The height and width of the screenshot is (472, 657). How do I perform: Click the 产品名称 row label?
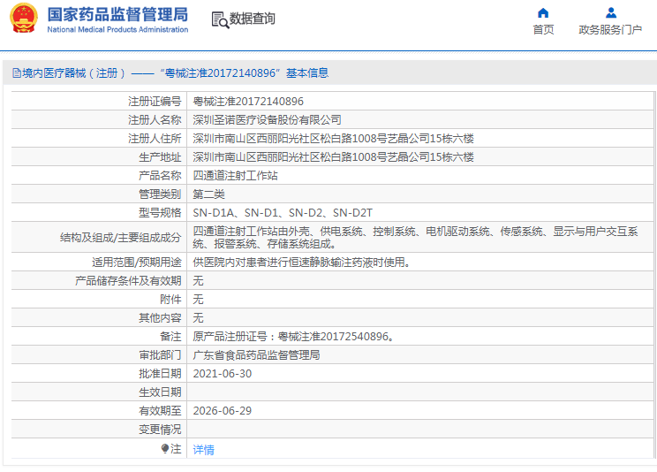click(160, 175)
